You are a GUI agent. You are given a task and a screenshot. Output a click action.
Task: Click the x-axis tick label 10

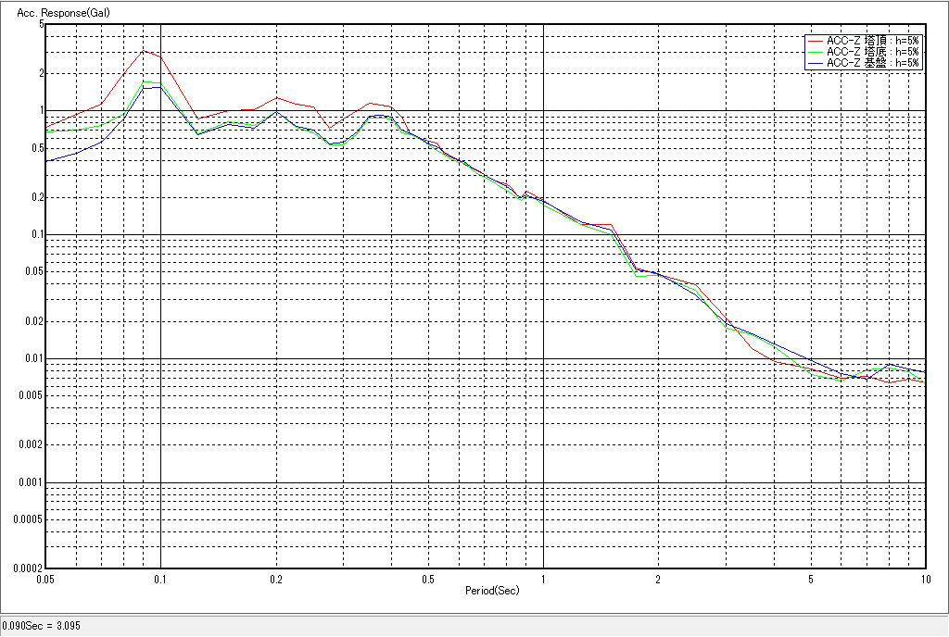924,579
